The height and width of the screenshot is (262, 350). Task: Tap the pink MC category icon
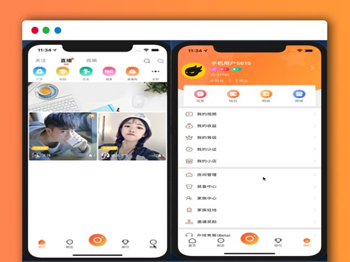(108, 71)
